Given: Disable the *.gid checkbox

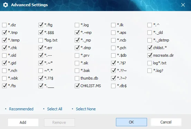Looking at the screenshot, I should (x=4, y=63).
